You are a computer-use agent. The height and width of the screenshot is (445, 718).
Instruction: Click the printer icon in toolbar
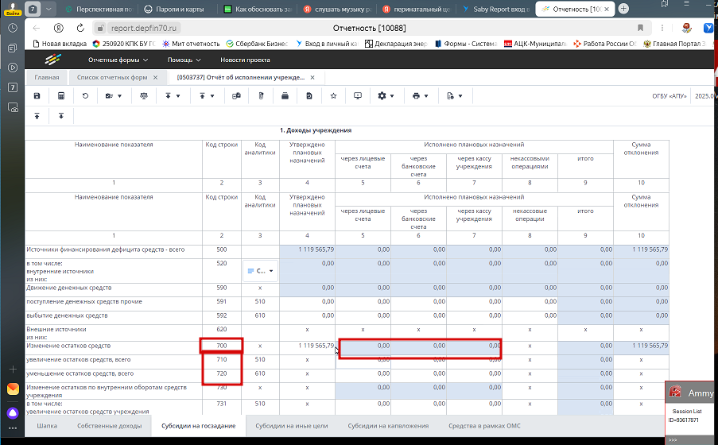[416, 96]
